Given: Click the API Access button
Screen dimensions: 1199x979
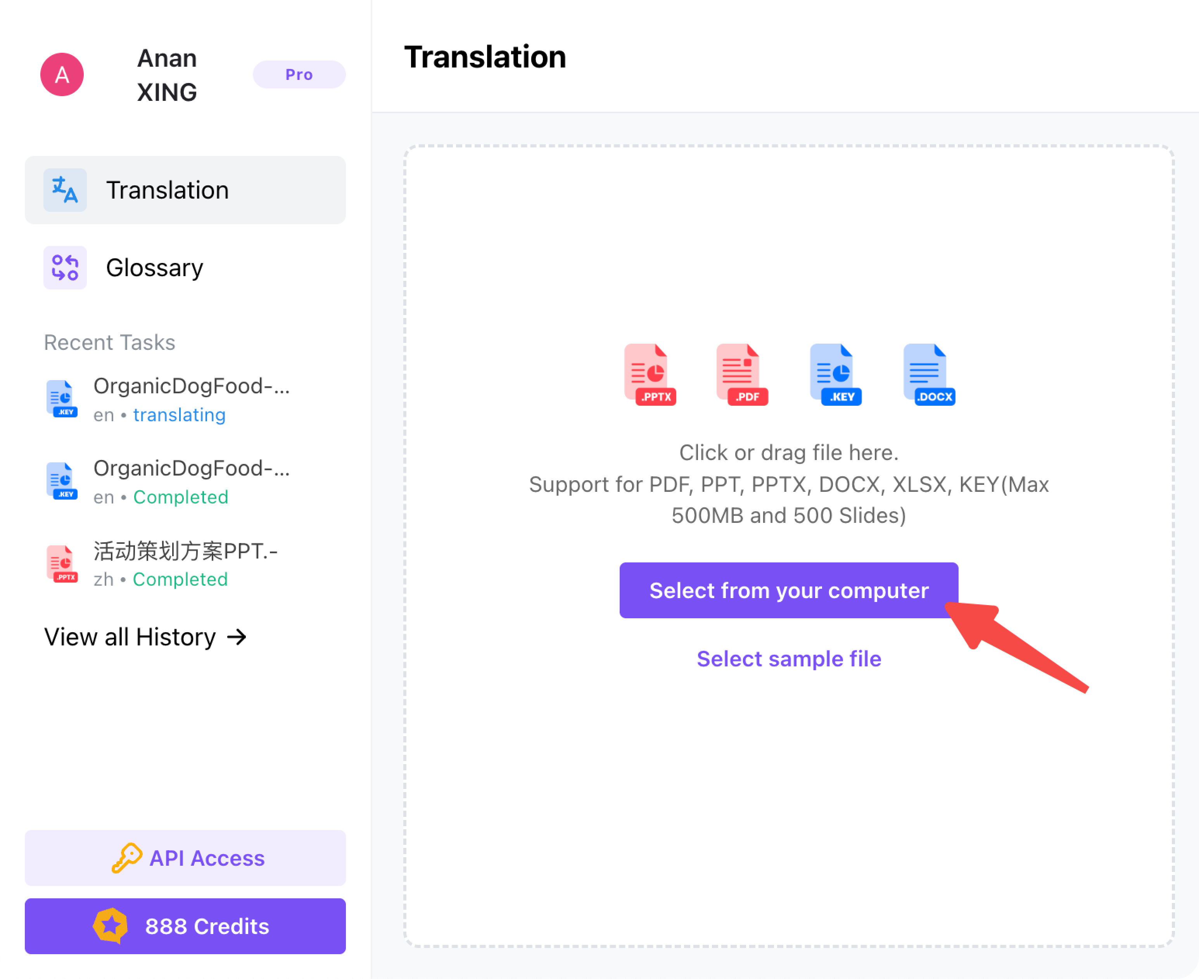Looking at the screenshot, I should [185, 858].
